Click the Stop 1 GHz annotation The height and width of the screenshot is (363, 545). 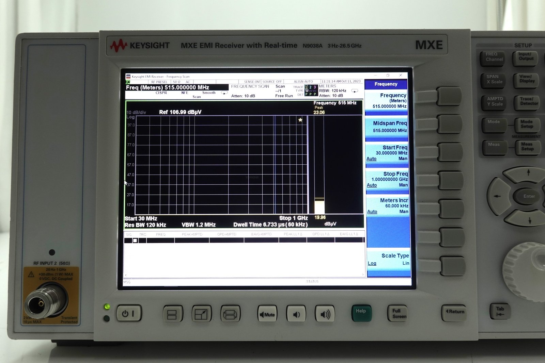pos(293,218)
